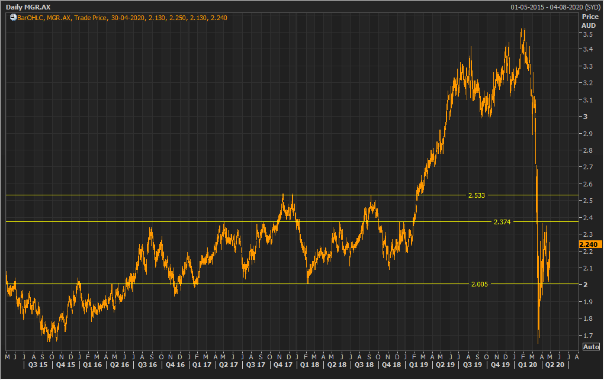Click the Q3 18 quarter label

click(x=364, y=365)
